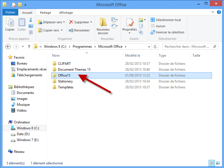This screenshot has height=168, width=224.
Task: Click the Nouveau dossier folder icon
Action: tap(103, 22)
